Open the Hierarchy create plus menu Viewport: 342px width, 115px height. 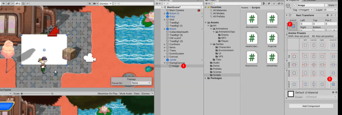[157, 4]
